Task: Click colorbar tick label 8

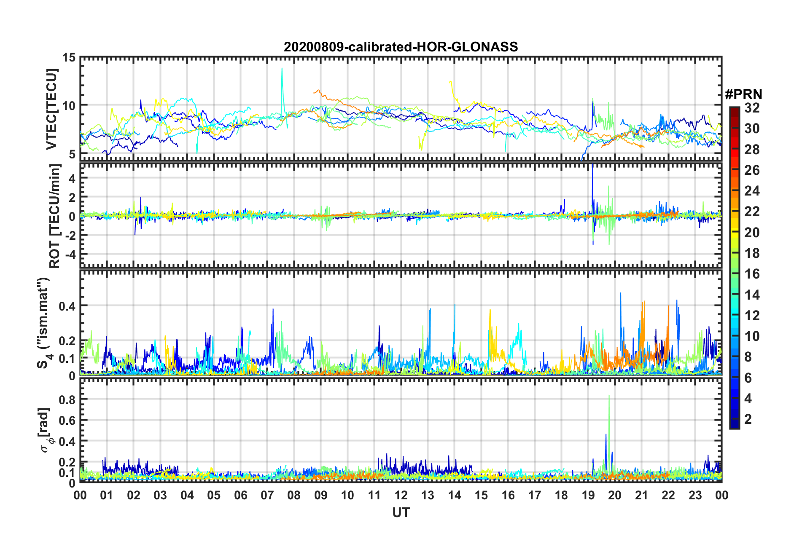Action: pos(748,357)
